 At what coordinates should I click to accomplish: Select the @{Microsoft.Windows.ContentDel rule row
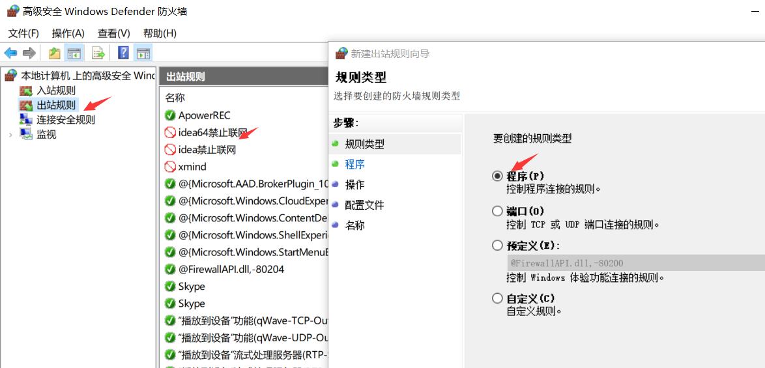pyautogui.click(x=244, y=218)
